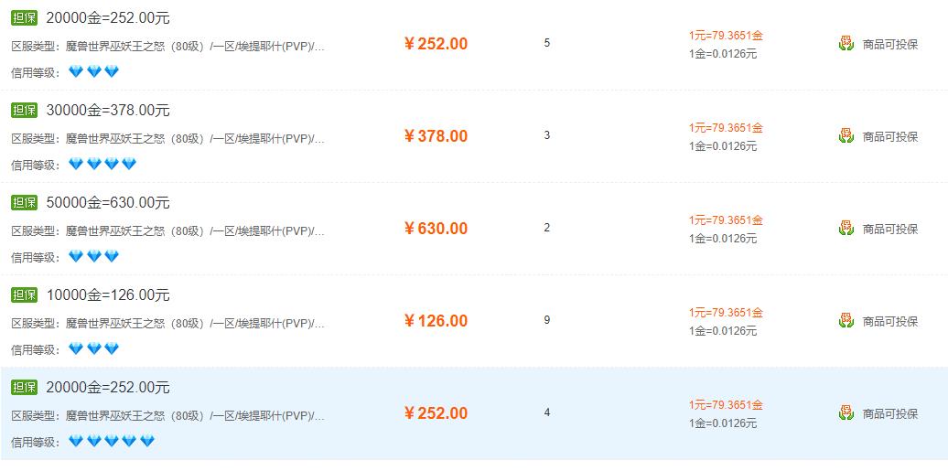Screen dimensions: 948x471
Task: Click 商品可投保 text in the 10000金 row
Action: [890, 321]
